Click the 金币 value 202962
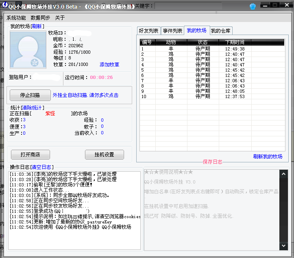Viewport: 294px width, 258px height. 76,46
